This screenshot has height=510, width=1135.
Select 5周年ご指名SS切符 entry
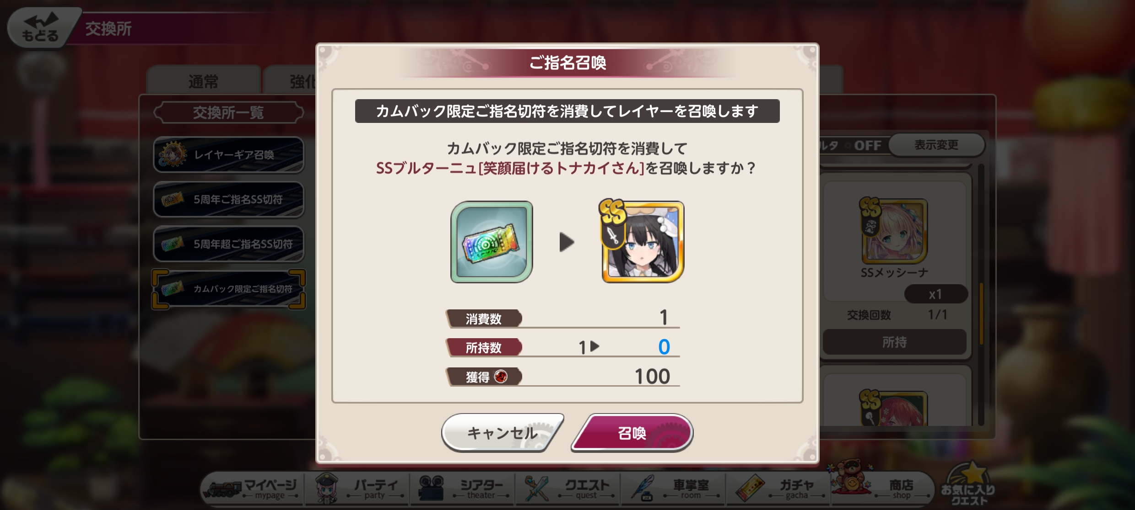tap(228, 199)
